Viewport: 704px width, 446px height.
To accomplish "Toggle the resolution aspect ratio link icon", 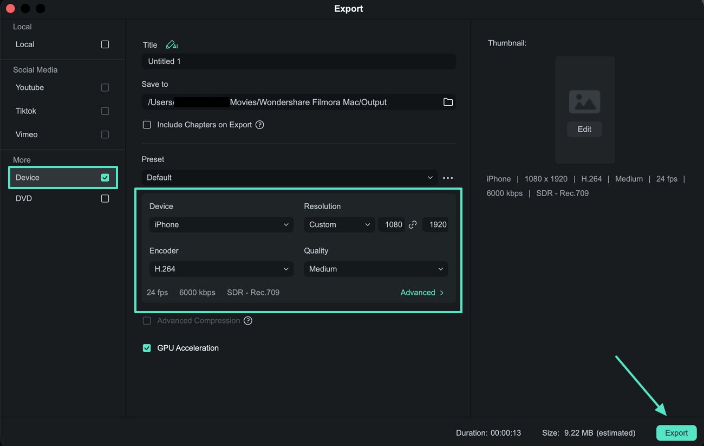I will click(x=413, y=224).
